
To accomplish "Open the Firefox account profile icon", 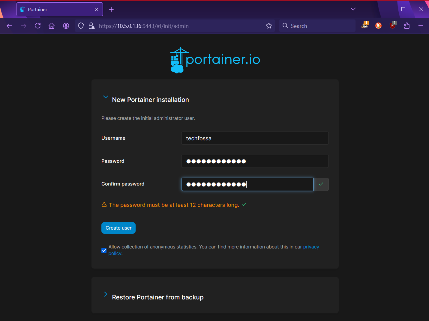I will pyautogui.click(x=66, y=26).
